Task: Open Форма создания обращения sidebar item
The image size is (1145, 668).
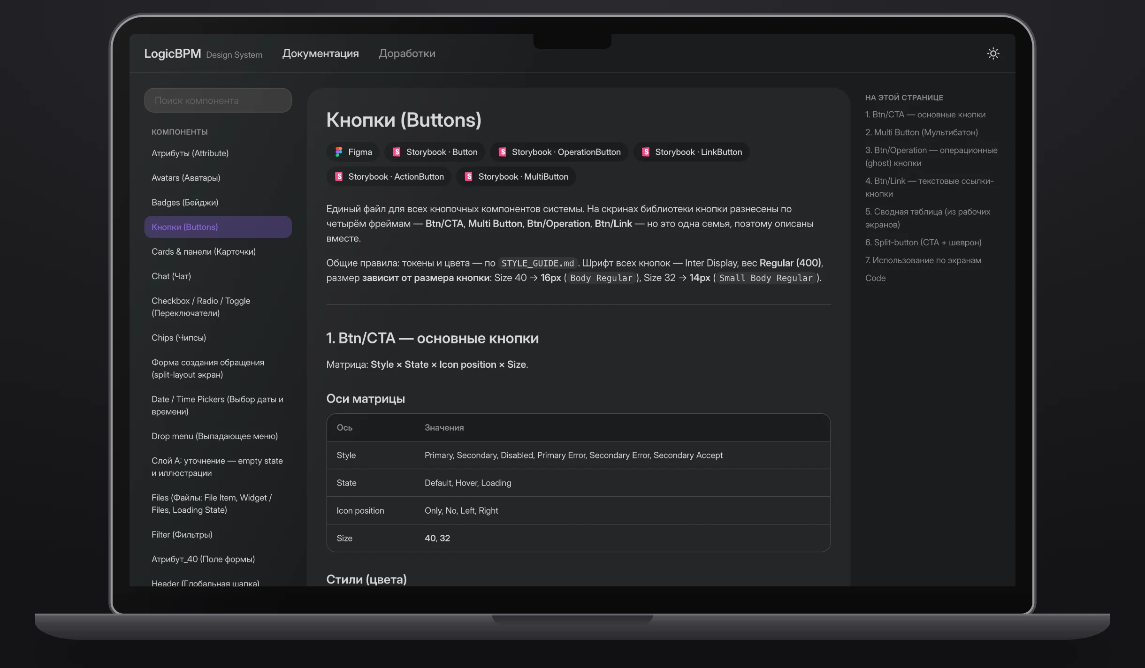Action: pyautogui.click(x=218, y=368)
